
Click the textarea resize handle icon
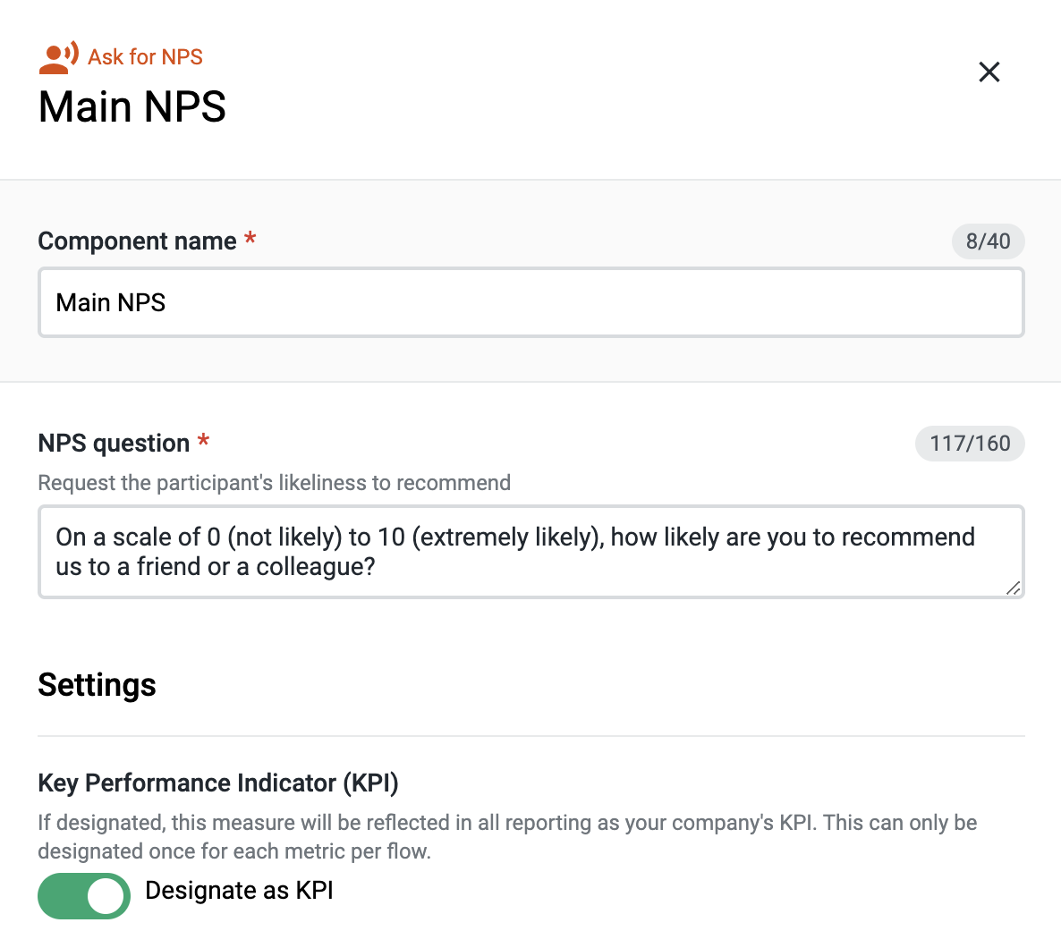point(1013,588)
